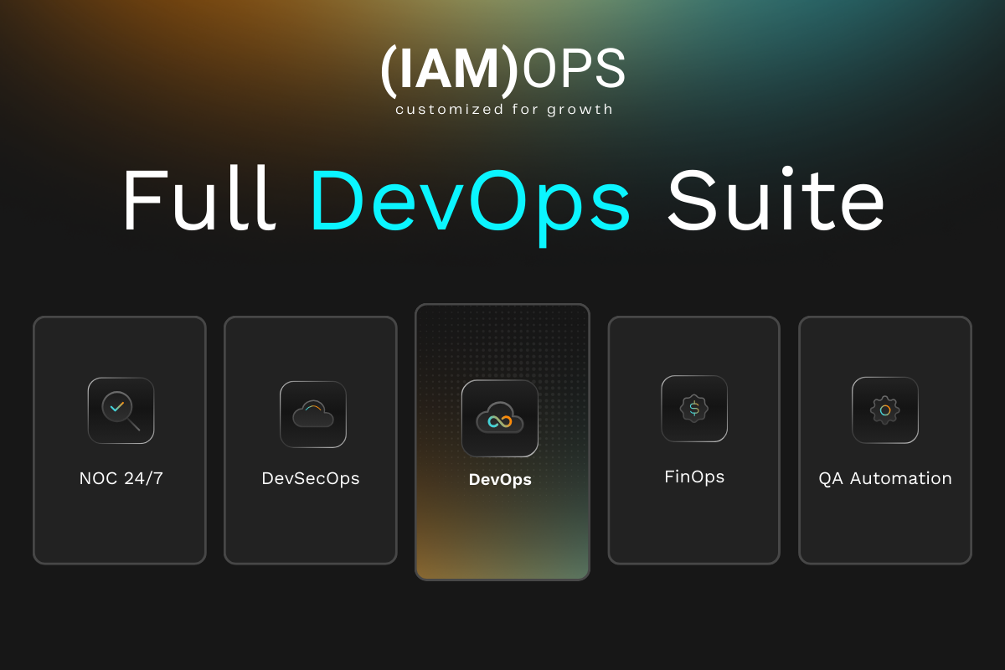
Task: Select the DevOps tab label
Action: click(x=500, y=480)
